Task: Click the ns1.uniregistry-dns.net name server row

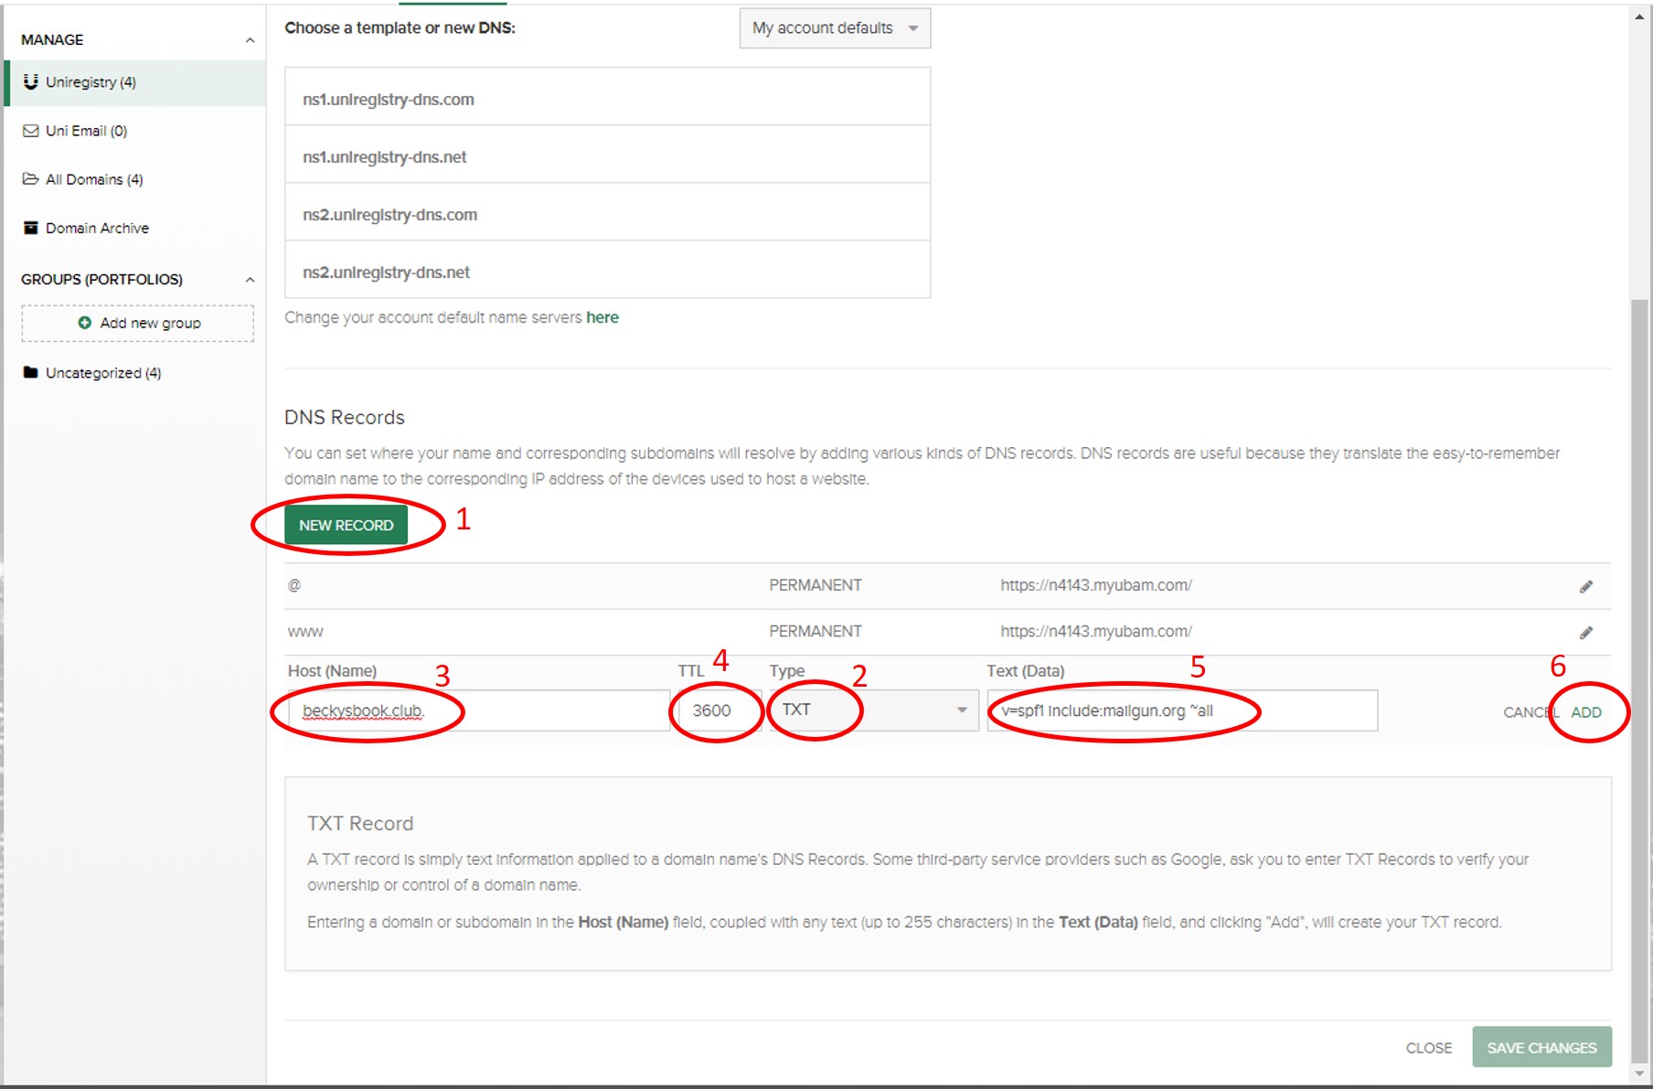Action: coord(607,155)
